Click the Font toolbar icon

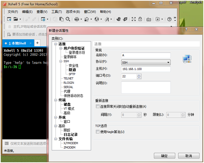click(107, 19)
